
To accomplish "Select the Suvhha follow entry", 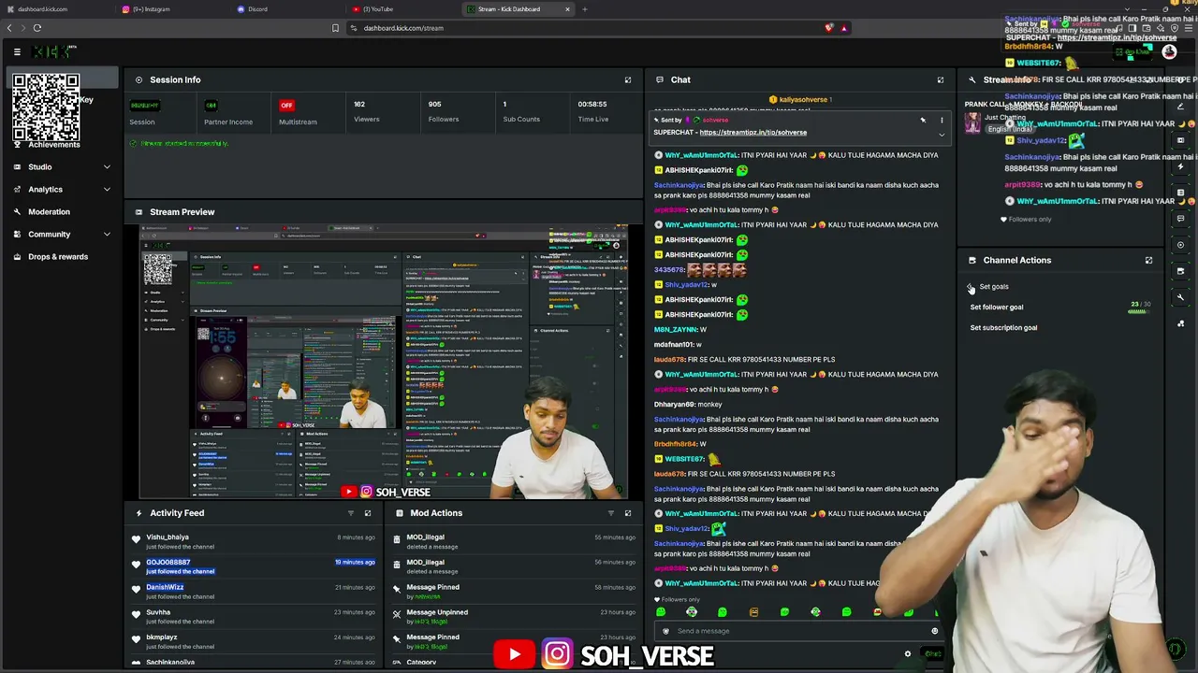I will click(255, 617).
